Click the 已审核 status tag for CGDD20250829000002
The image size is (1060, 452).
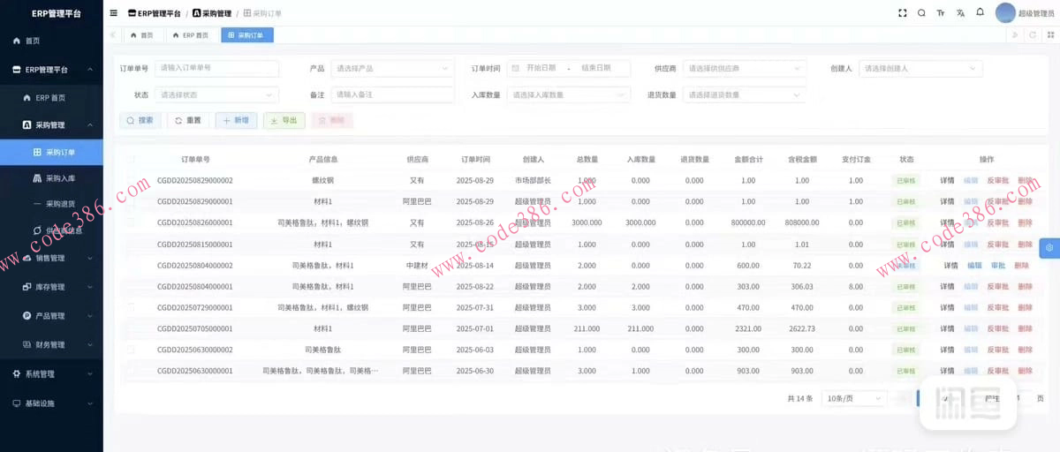[x=906, y=180]
